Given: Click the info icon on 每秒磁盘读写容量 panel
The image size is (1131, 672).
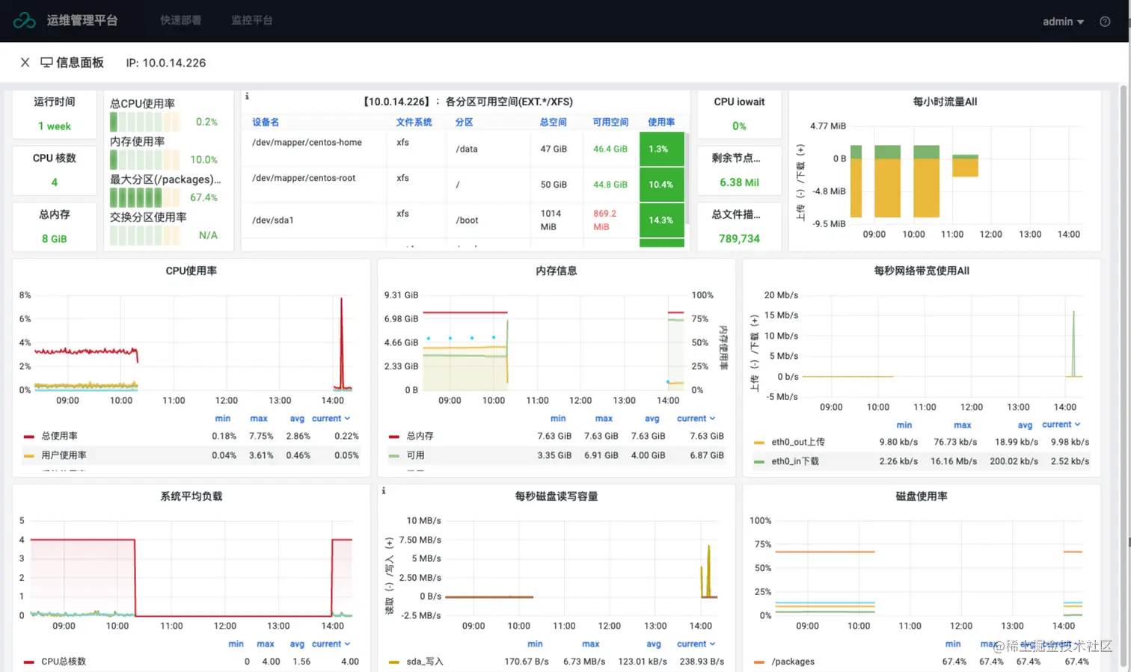Looking at the screenshot, I should pos(384,491).
